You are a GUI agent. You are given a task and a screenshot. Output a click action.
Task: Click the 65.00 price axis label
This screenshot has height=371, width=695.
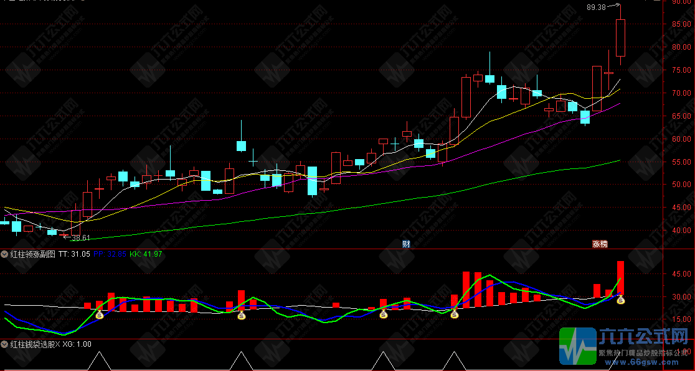[681, 116]
